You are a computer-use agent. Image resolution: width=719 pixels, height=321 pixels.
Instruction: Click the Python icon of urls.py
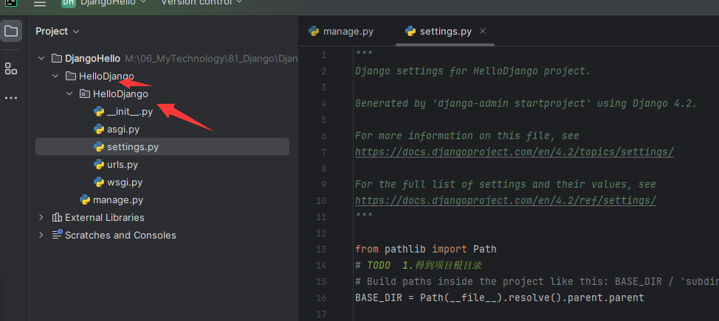99,165
